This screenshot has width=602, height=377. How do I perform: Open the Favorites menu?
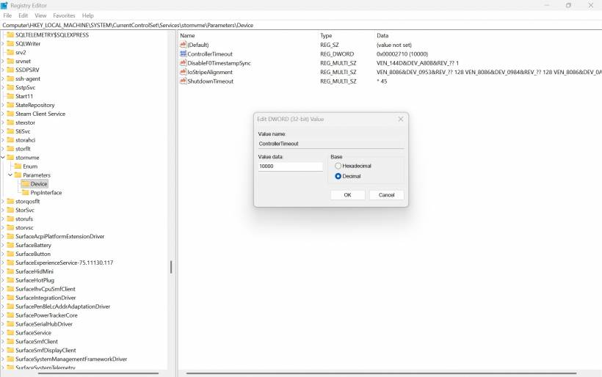tap(64, 15)
